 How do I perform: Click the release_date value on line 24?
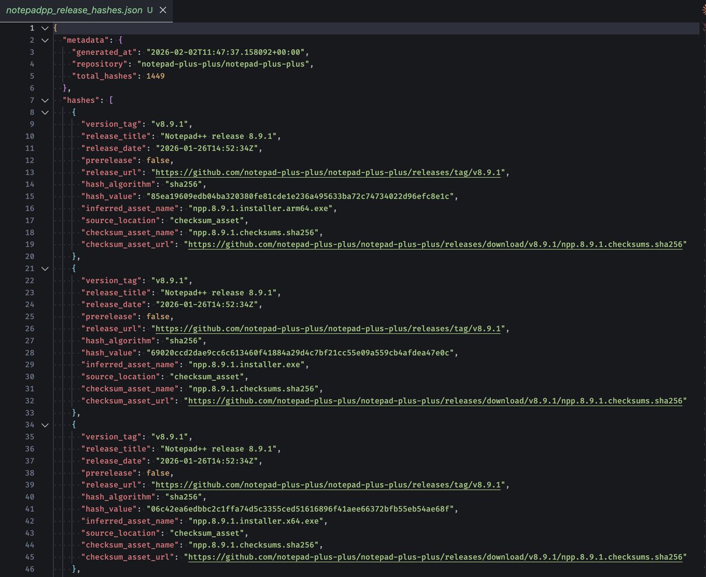click(x=208, y=304)
